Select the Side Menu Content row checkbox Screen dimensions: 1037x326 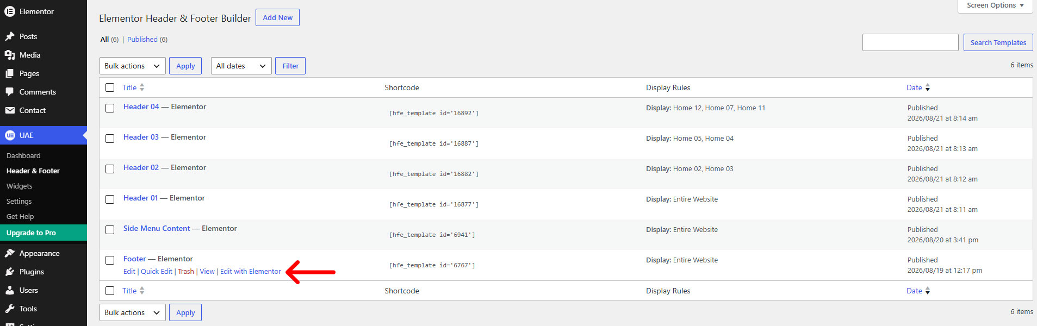tap(110, 230)
